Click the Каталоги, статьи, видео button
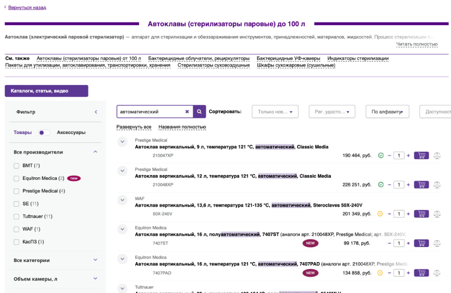451x293 pixels. coord(47,91)
